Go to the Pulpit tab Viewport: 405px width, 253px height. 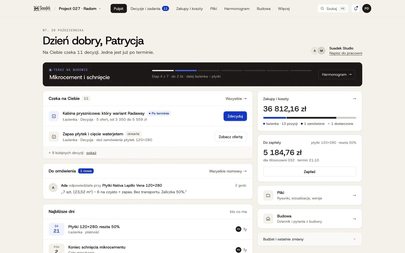(x=119, y=9)
